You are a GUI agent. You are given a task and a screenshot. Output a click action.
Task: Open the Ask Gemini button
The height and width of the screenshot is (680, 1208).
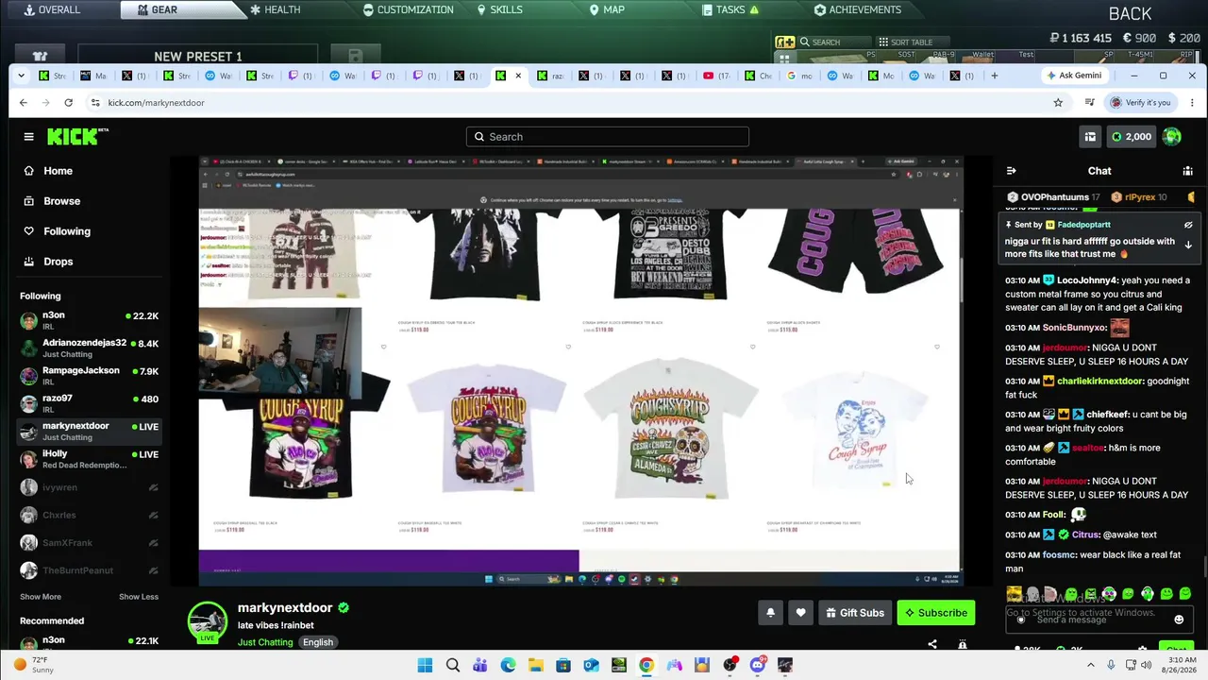1073,76
